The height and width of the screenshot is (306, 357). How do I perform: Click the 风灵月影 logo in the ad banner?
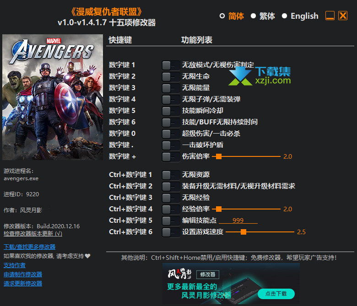(179, 274)
